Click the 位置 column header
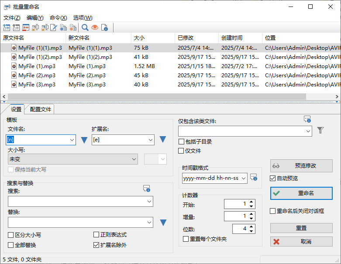 (301, 38)
